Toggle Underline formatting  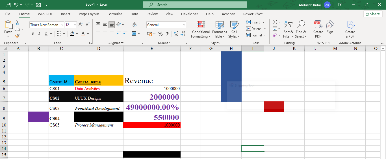46,34
